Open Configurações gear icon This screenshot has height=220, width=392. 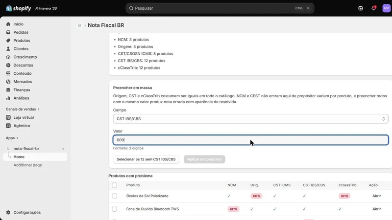8,212
